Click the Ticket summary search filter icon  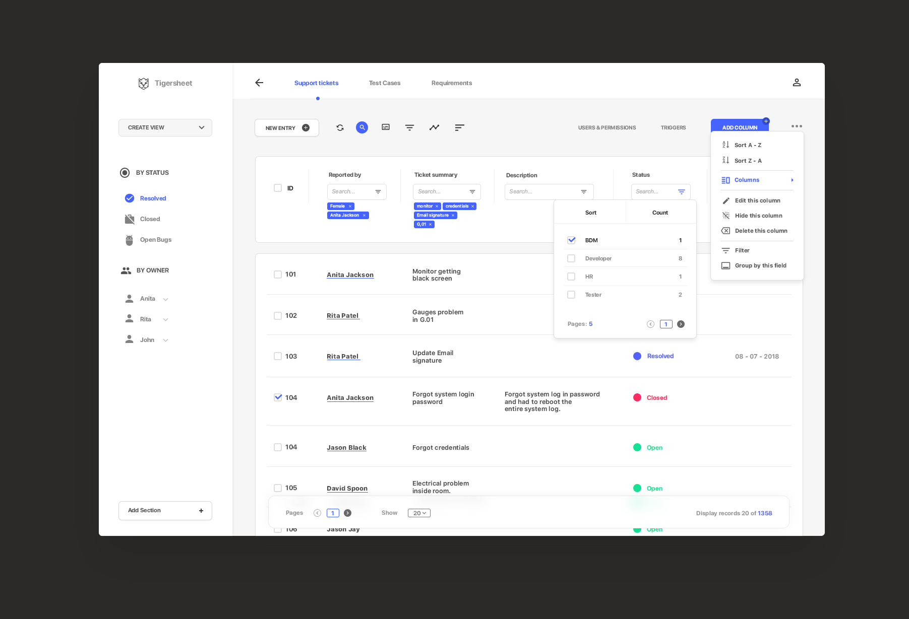(472, 192)
